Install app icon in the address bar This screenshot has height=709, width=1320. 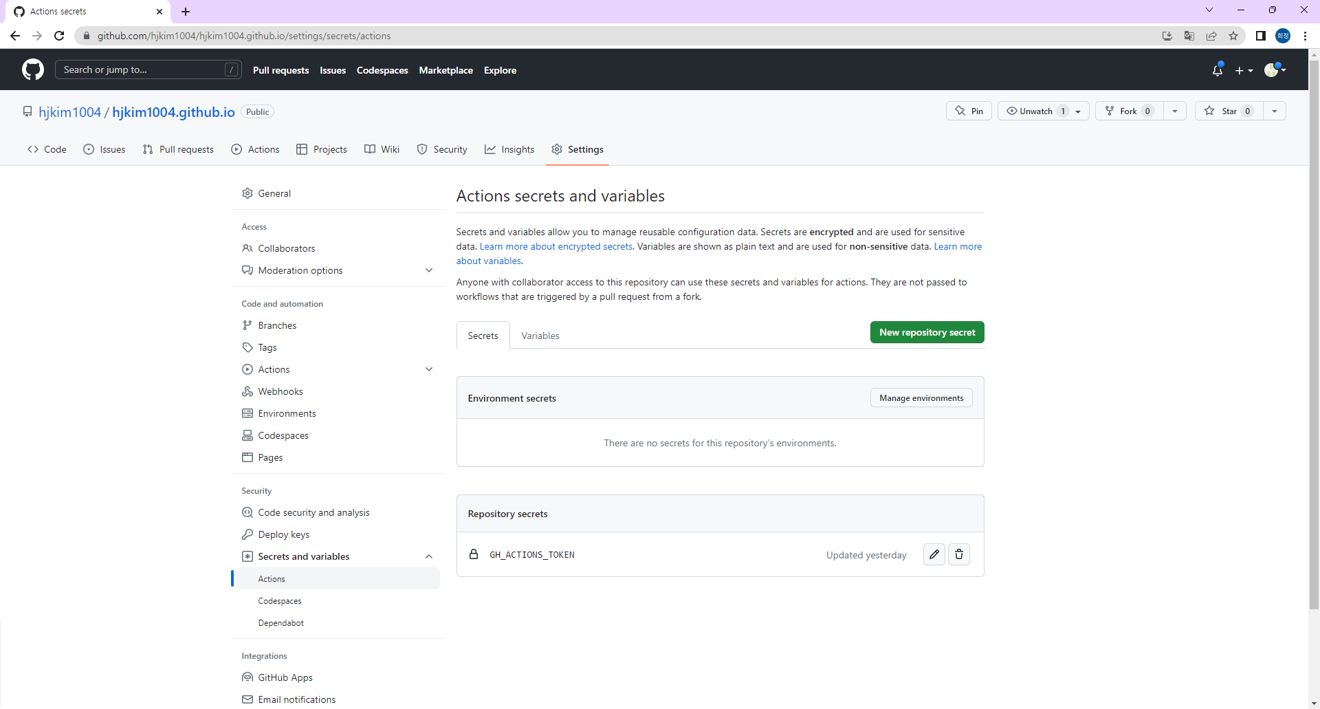[x=1167, y=36]
